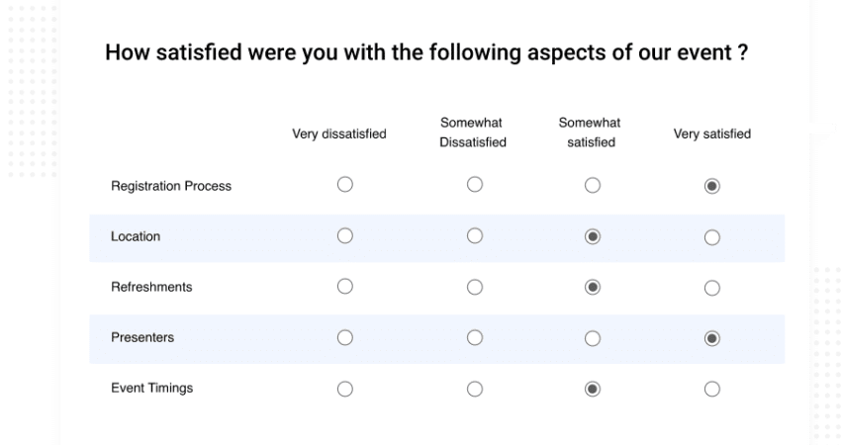Rate Refreshments as Very satisfied

pos(711,288)
